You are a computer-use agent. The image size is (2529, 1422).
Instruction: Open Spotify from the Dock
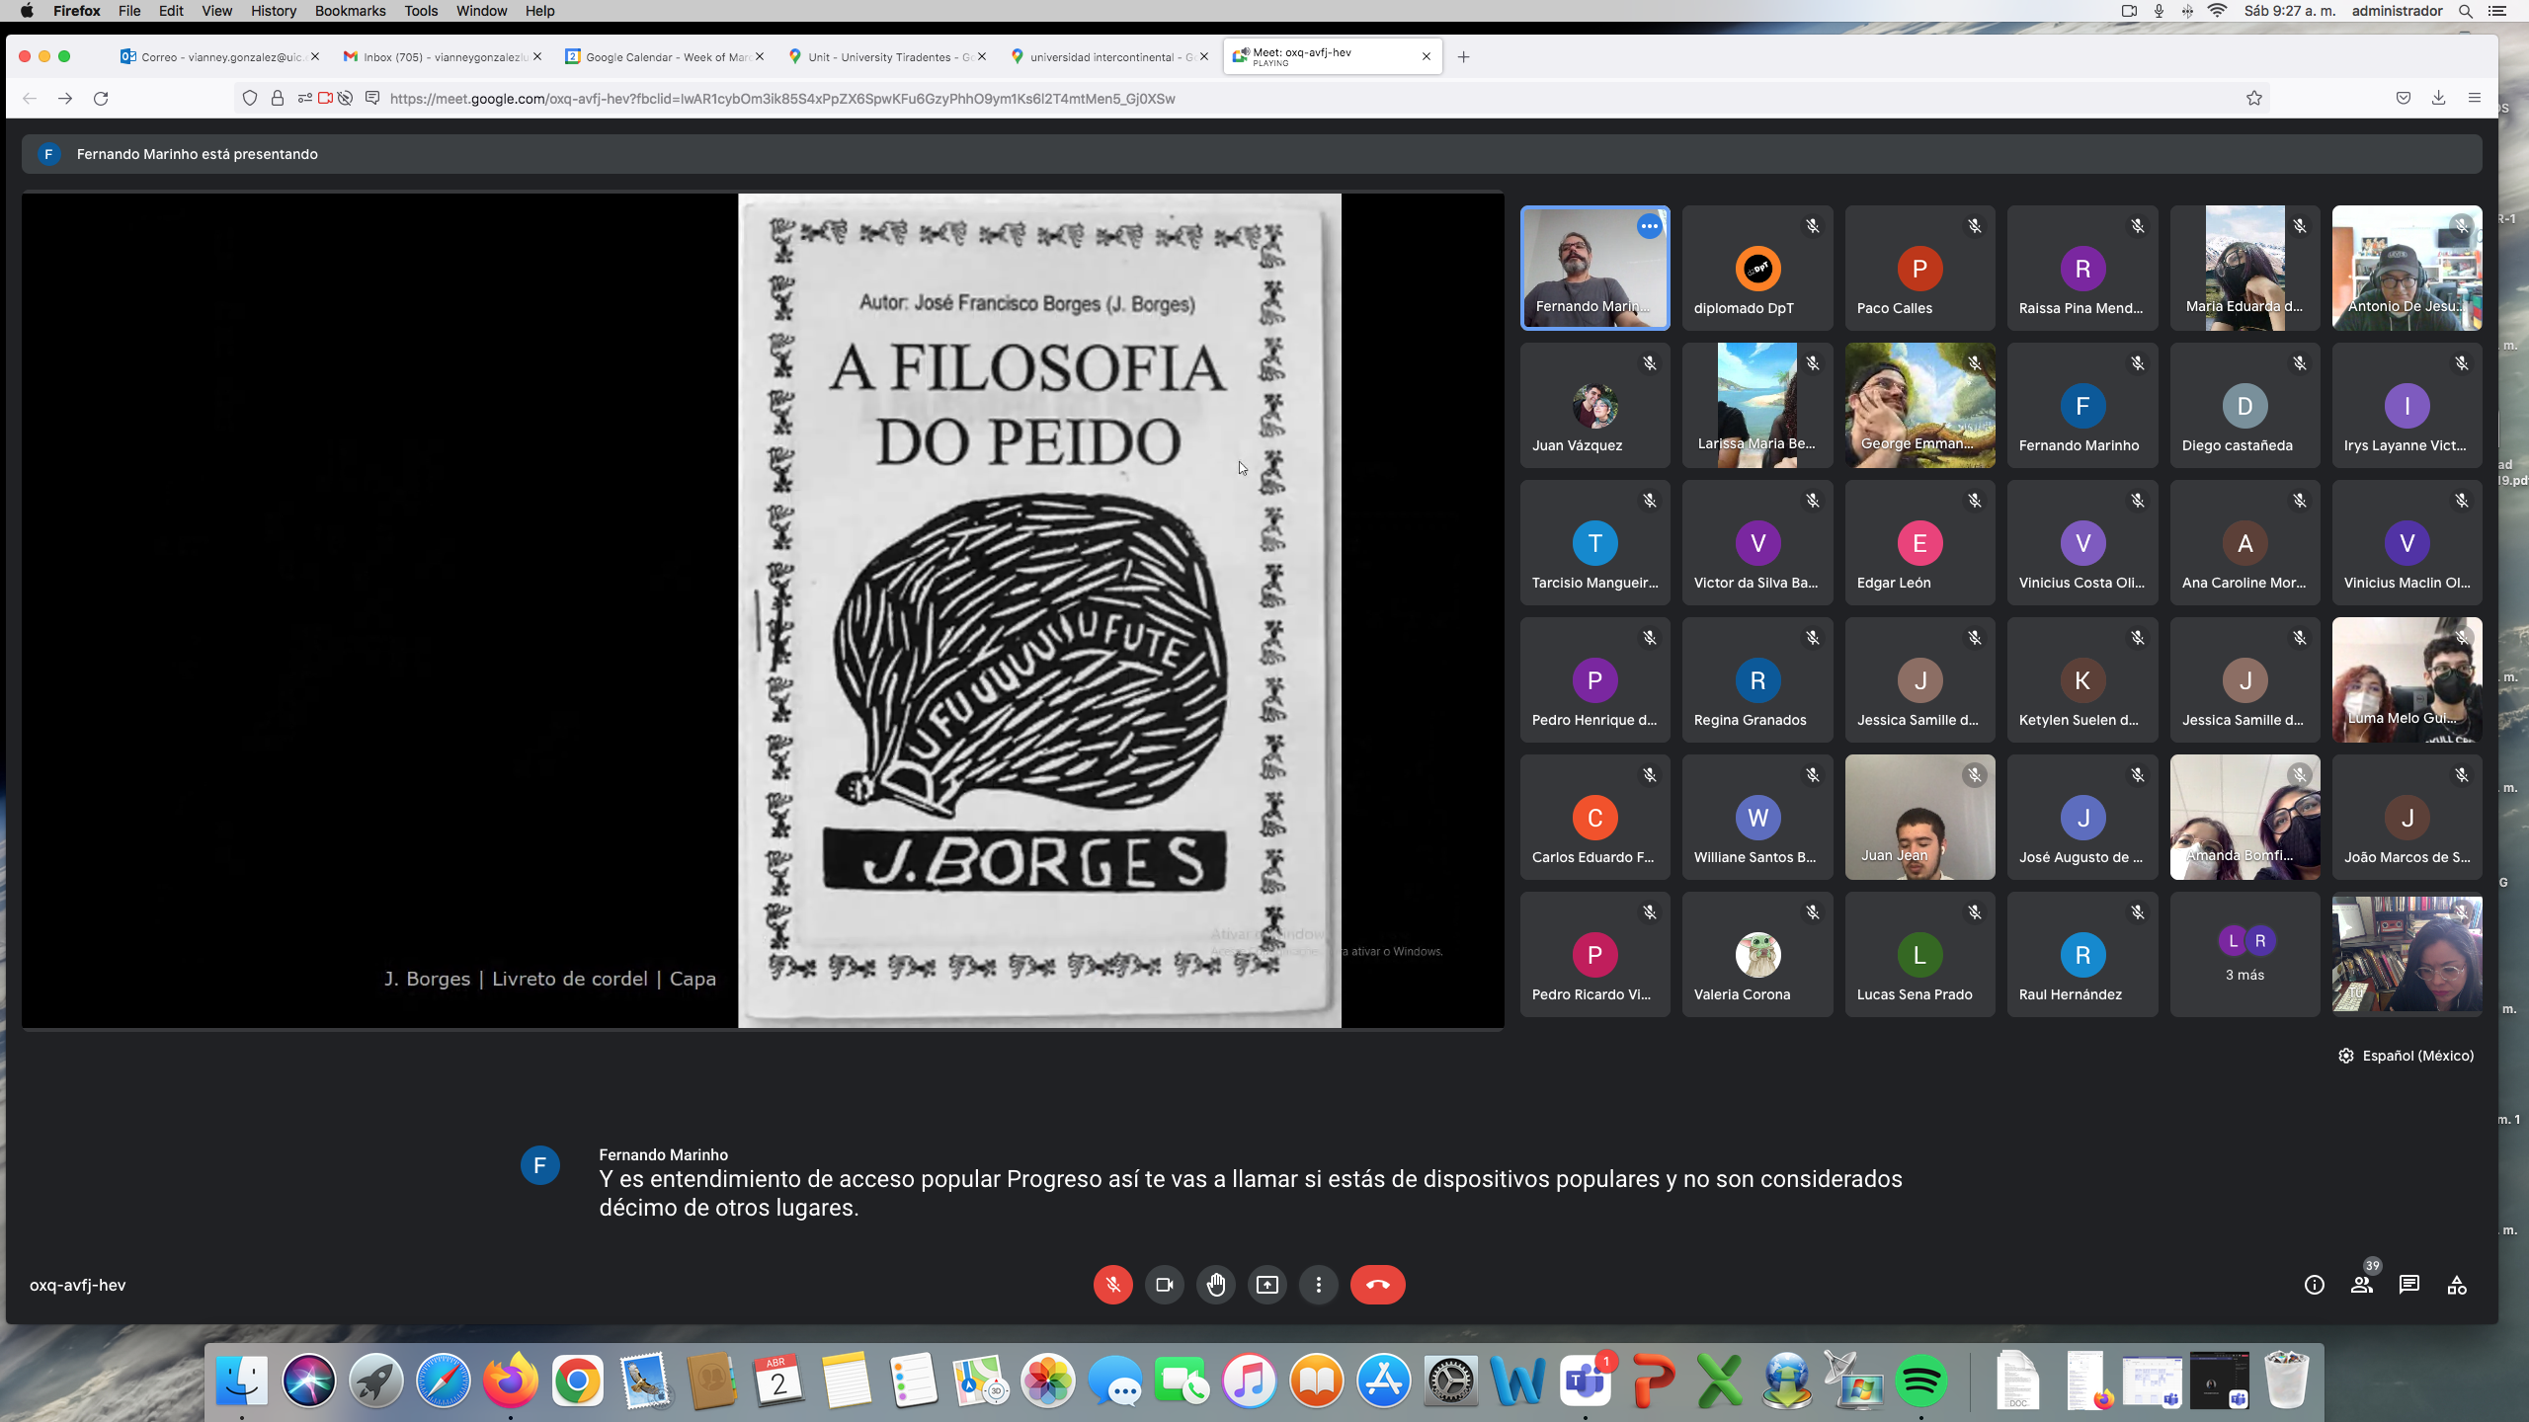coord(1920,1380)
